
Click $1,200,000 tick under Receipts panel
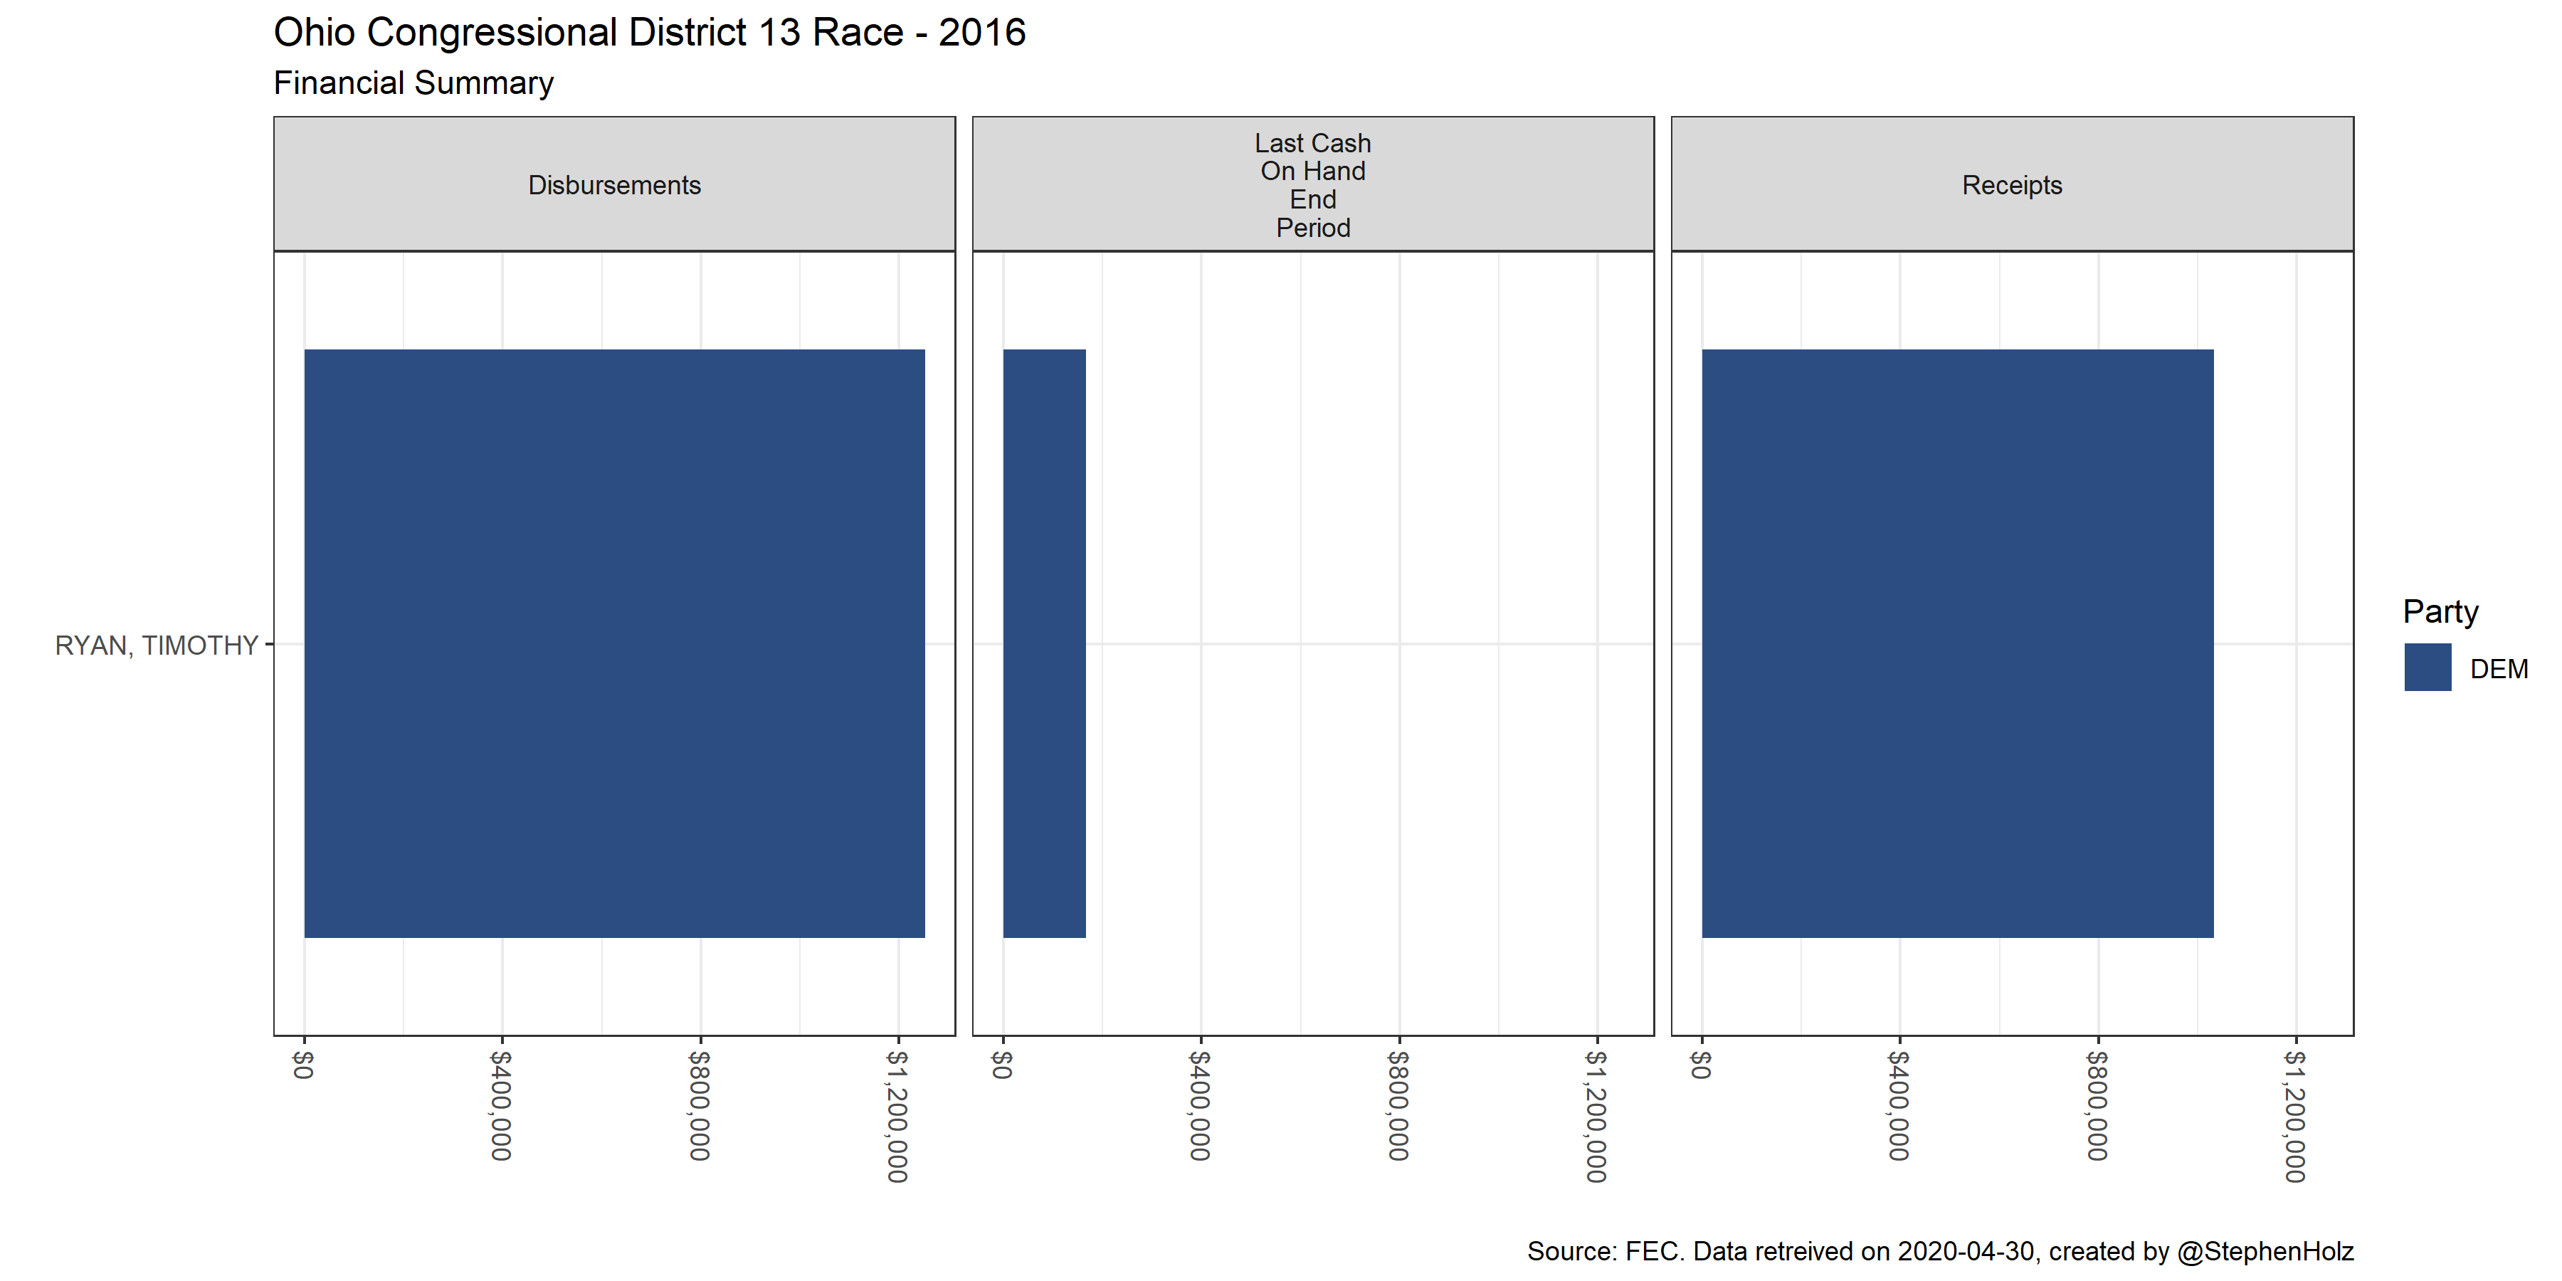[x=2295, y=1116]
